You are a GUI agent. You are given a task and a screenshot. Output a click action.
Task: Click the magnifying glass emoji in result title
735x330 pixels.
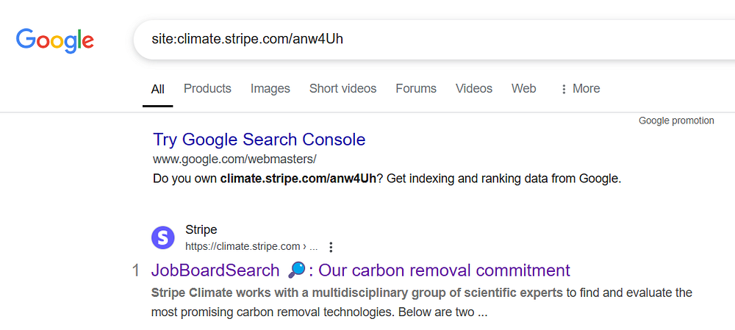[x=296, y=270]
